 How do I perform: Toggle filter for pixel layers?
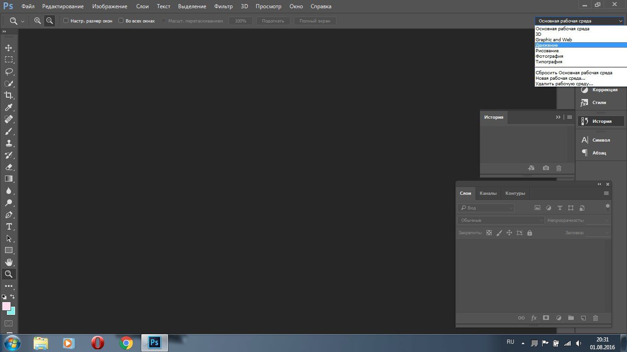click(x=537, y=208)
